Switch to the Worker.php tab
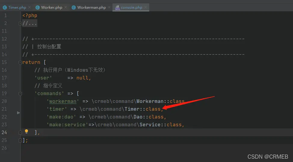Viewport: 293px width, 162px height. [51, 7]
